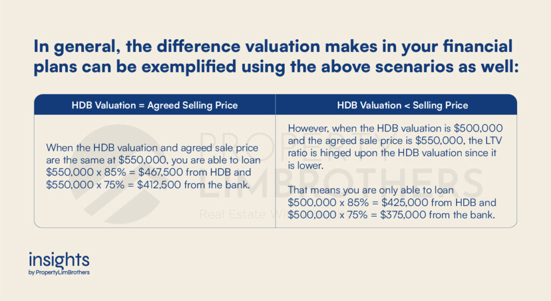Click the vertical divider between table columns

275,161
